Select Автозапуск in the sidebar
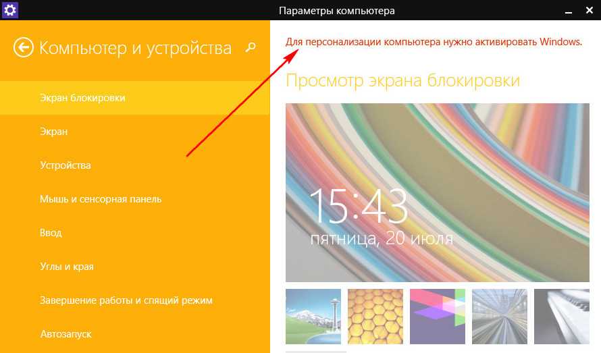Screen dimensions: 601x353 click(66, 334)
